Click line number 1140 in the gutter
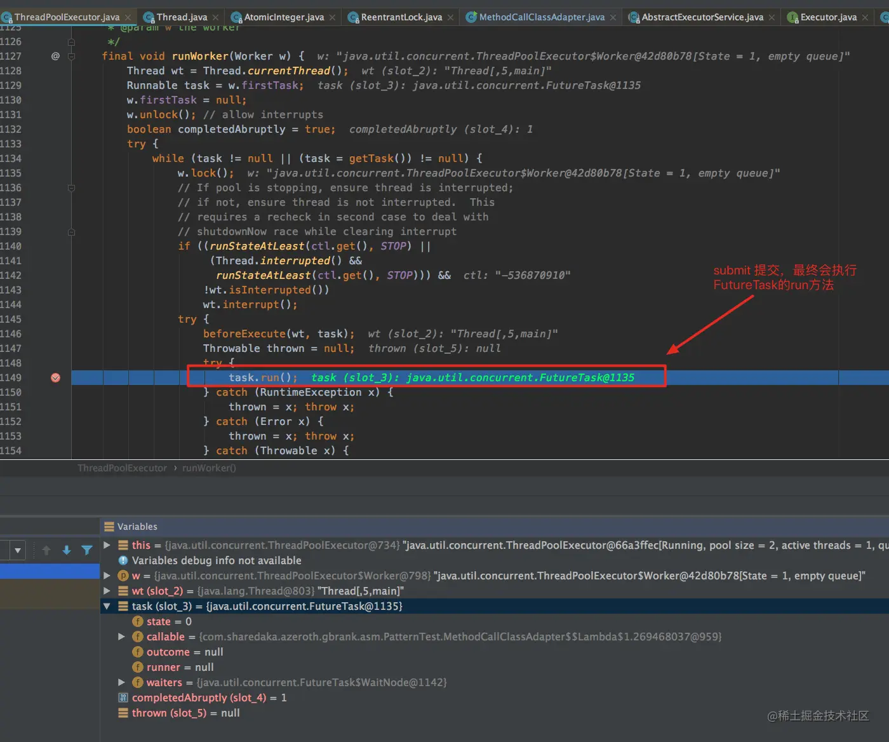 pyautogui.click(x=11, y=246)
